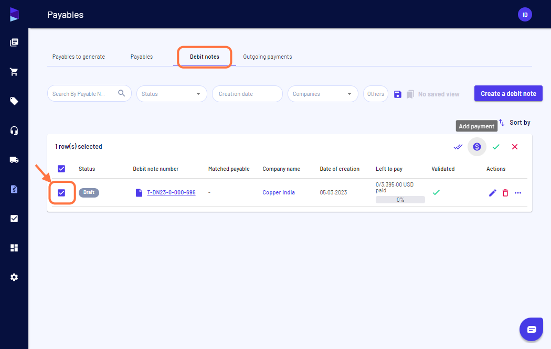The height and width of the screenshot is (349, 551).
Task: Click the 1 row(s) selected text
Action: coord(78,147)
